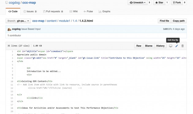The height and width of the screenshot is (114, 193).
Task: View the Raw file
Action: click(139, 46)
